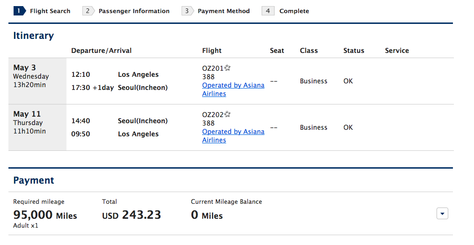Click the Star Alliance icon beside OZ201
The image size is (474, 245).
227,68
